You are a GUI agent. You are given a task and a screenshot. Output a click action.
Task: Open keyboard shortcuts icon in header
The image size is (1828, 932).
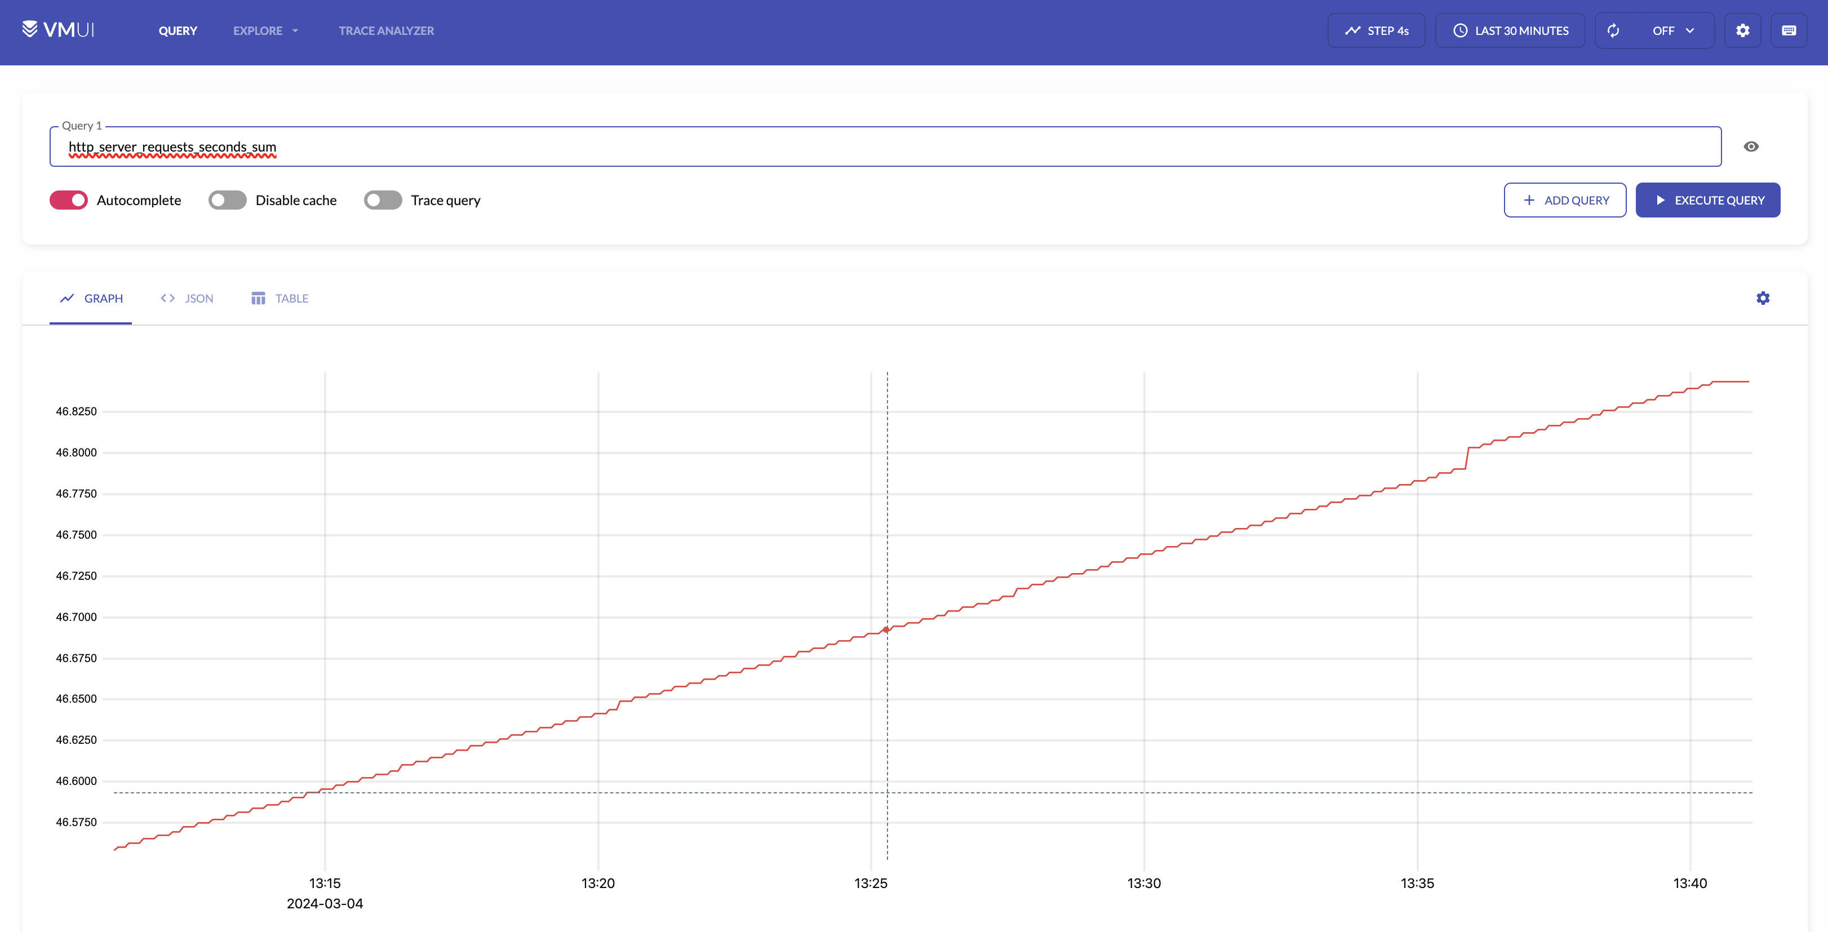pyautogui.click(x=1788, y=30)
